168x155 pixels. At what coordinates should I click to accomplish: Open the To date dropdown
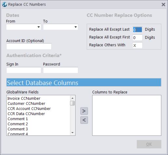[x=76, y=27]
